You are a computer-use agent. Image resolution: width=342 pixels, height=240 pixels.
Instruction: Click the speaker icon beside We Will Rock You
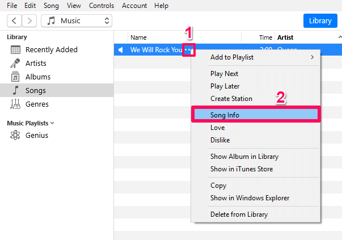(121, 50)
